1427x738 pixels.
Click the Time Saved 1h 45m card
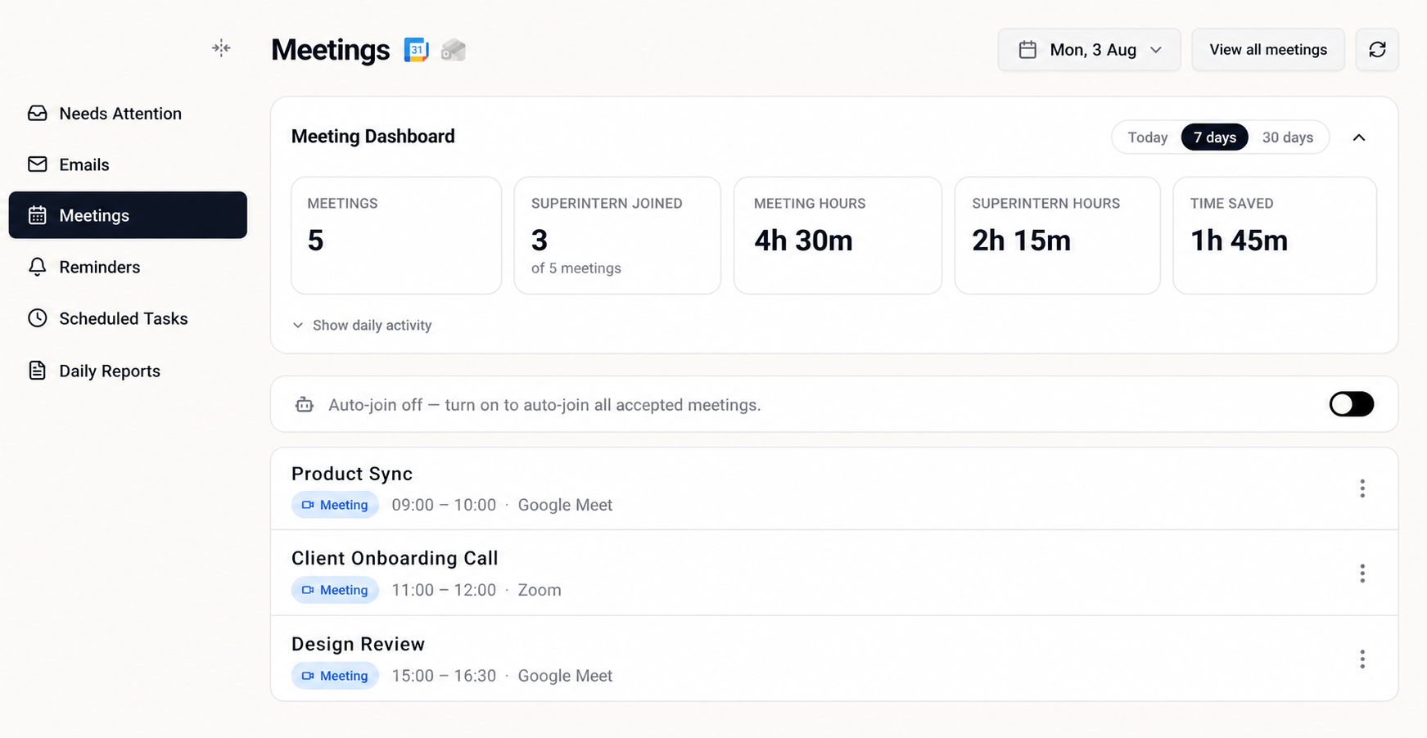pos(1275,236)
